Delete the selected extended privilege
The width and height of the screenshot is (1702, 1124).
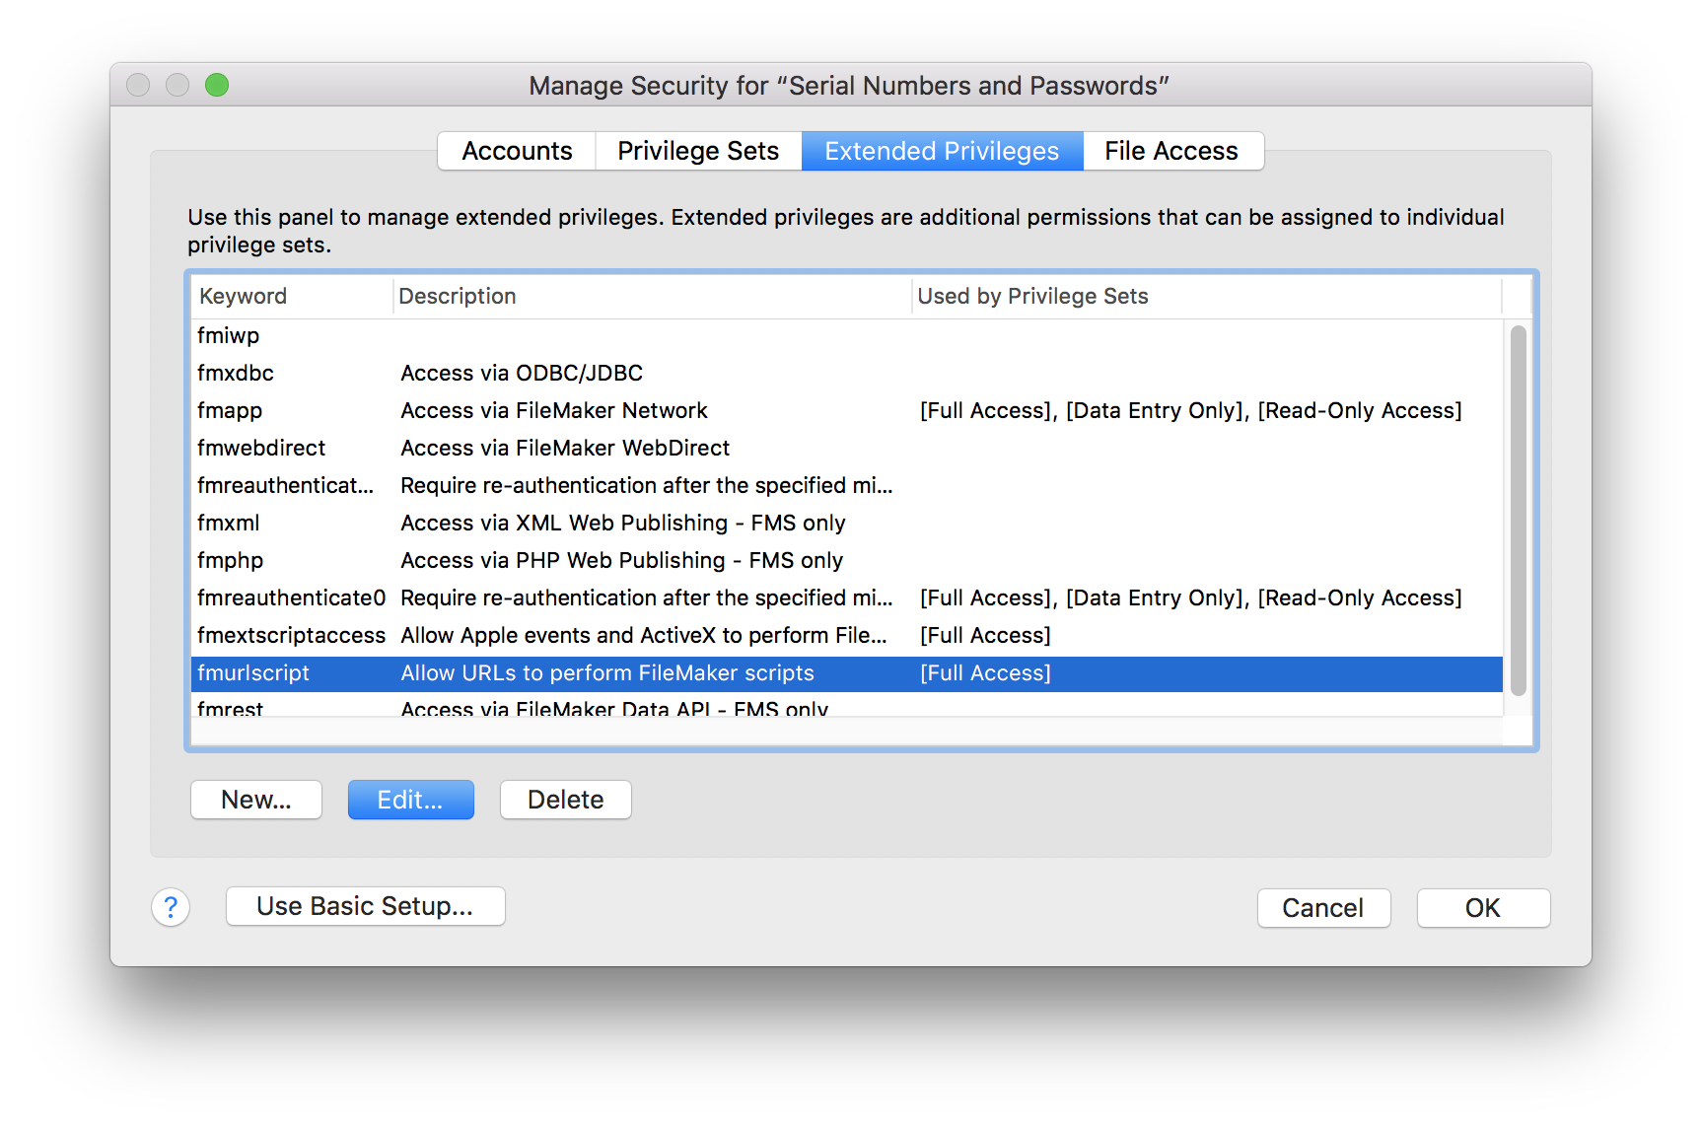click(x=565, y=800)
